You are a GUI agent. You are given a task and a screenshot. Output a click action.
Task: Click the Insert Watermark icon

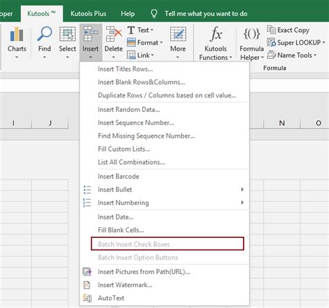tap(87, 285)
